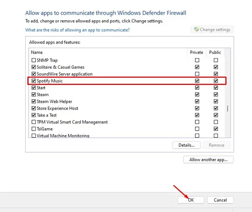The image size is (252, 212).
Task: Confirm changes with OK button
Action: point(191,200)
